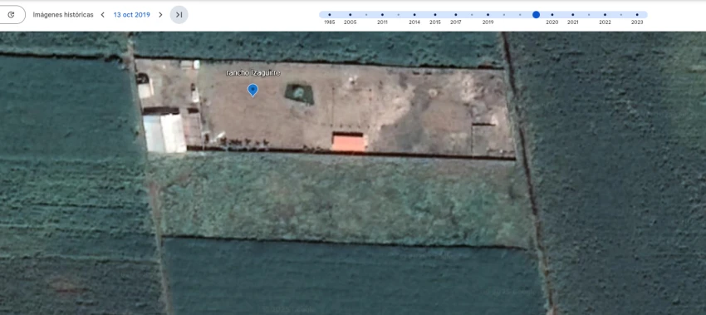Select the 1985 marker on the timeline
The height and width of the screenshot is (315, 706).
click(330, 15)
